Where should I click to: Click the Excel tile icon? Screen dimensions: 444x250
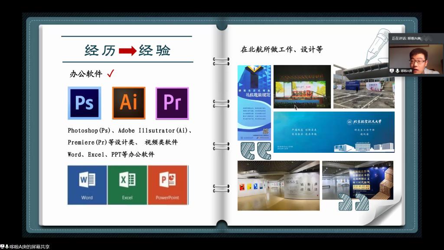pyautogui.click(x=127, y=185)
